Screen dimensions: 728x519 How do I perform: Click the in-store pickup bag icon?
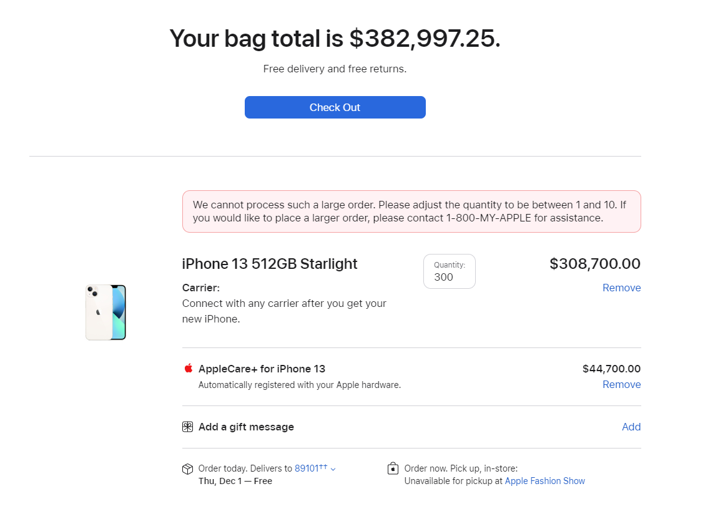393,468
